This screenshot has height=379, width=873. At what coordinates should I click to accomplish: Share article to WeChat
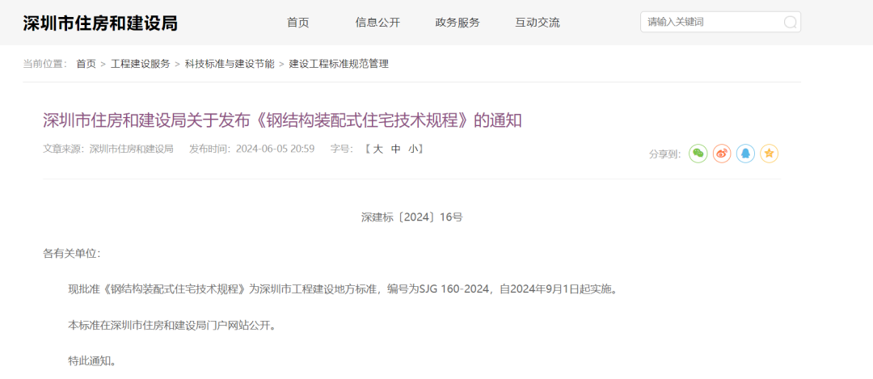pos(698,154)
